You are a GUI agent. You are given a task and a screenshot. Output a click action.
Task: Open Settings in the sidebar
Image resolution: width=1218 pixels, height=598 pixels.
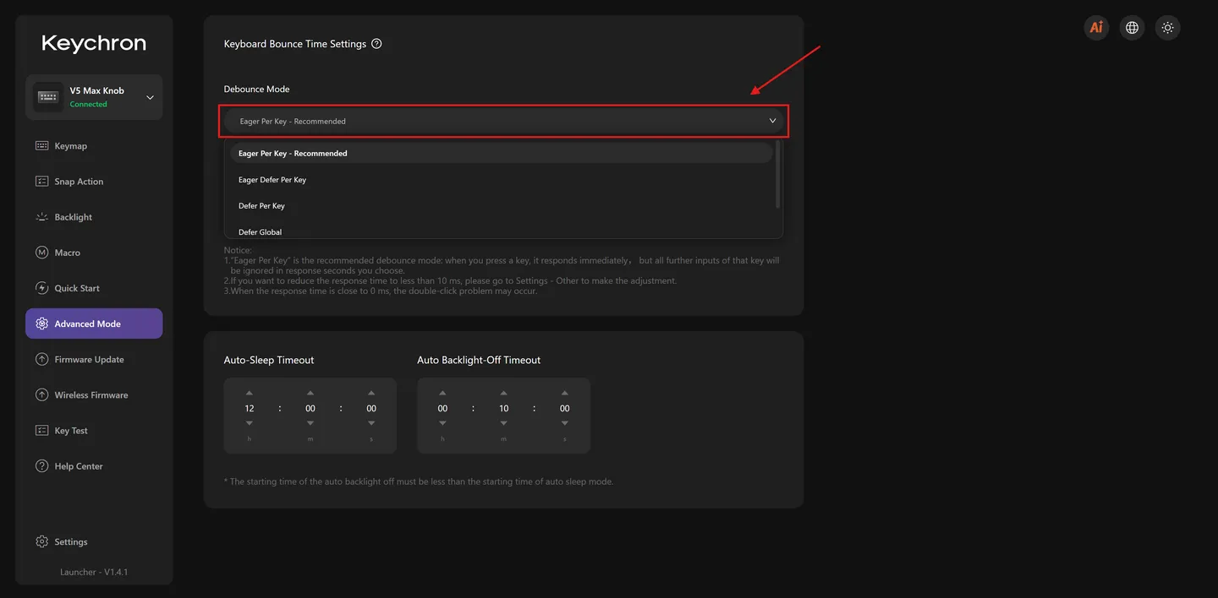point(94,541)
